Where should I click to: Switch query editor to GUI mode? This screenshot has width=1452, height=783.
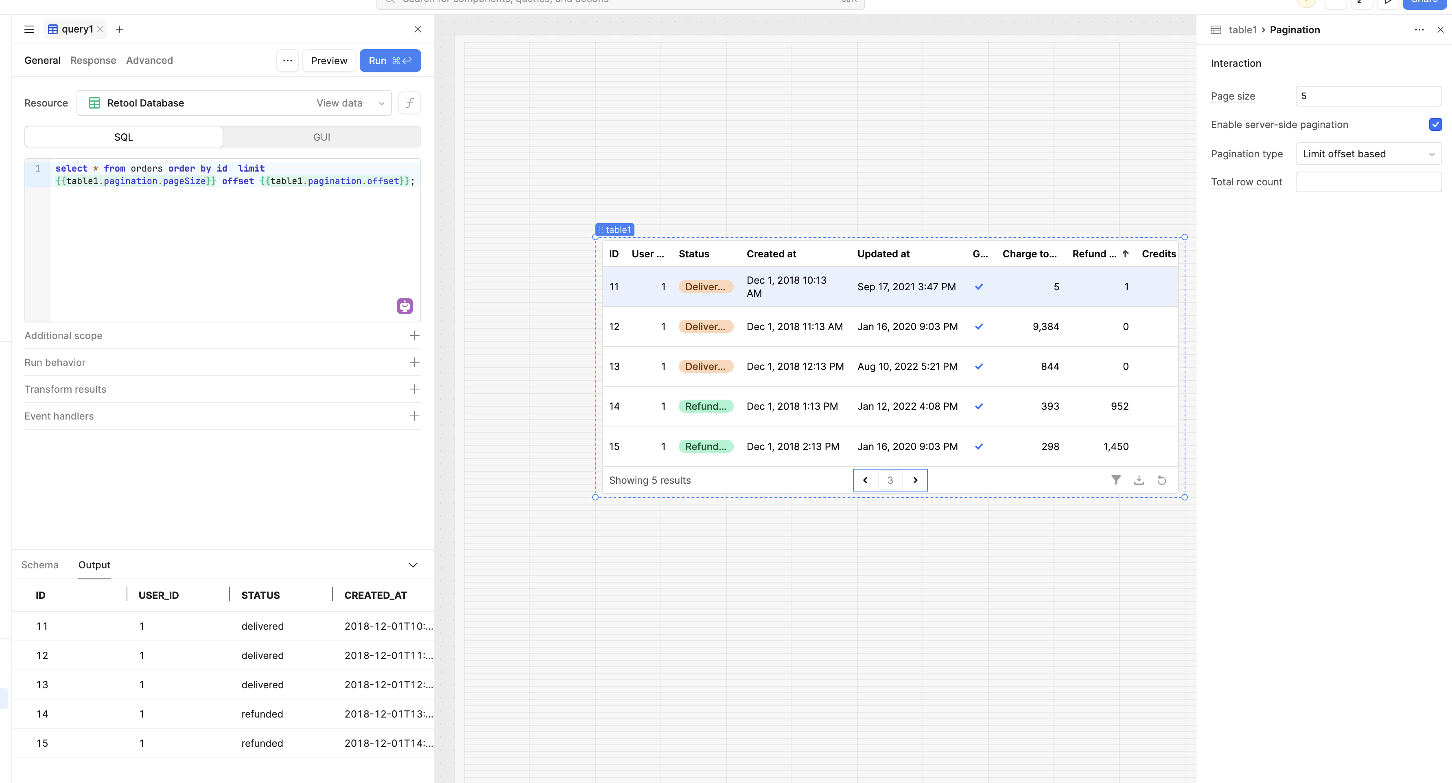[321, 137]
